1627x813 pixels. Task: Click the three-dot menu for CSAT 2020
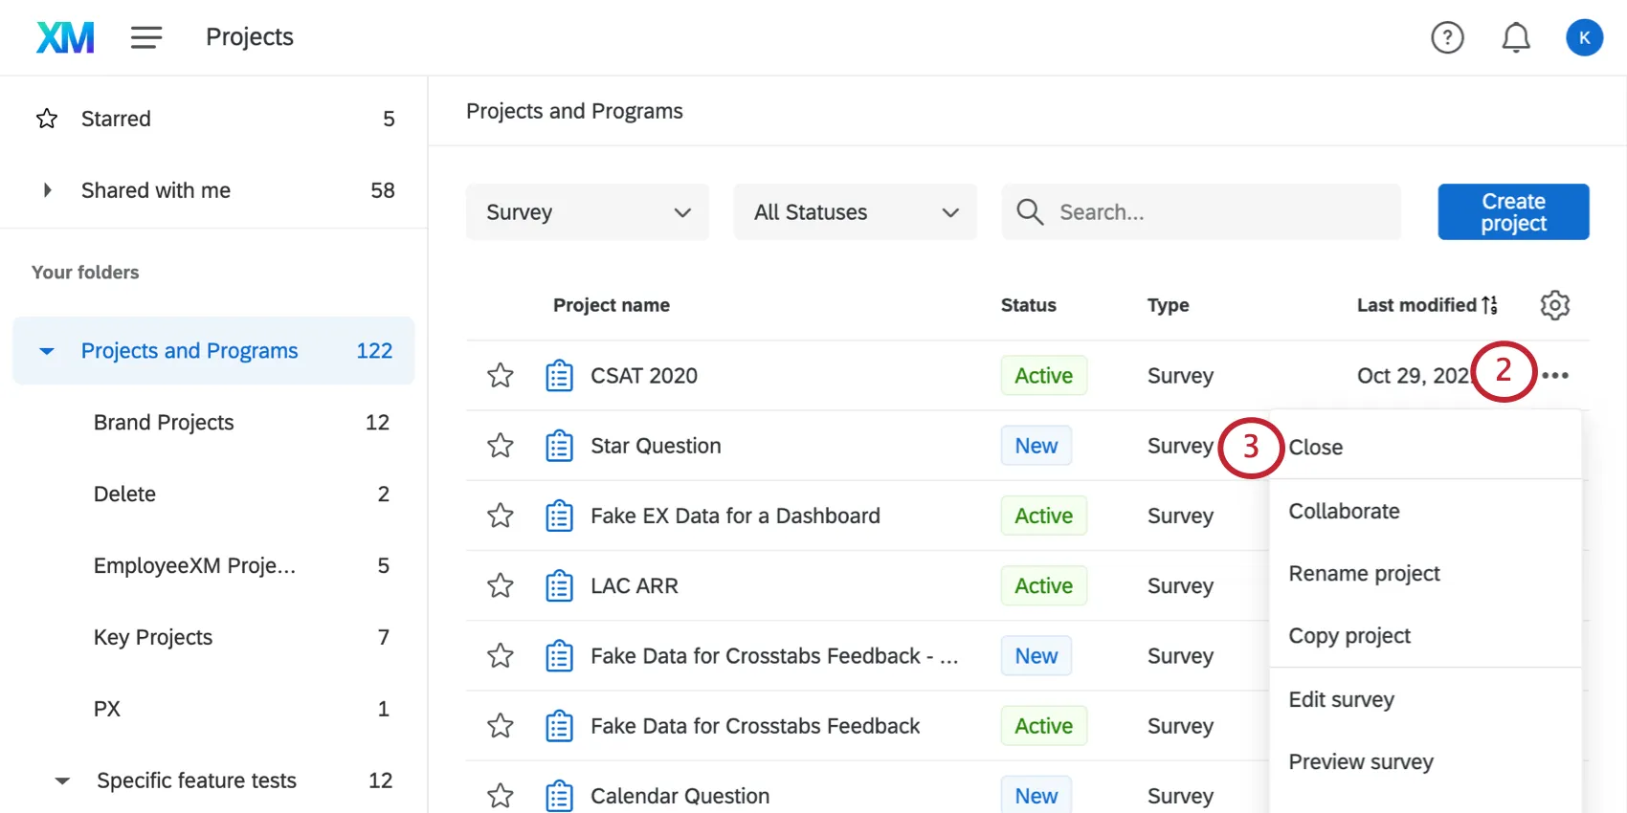(x=1555, y=375)
